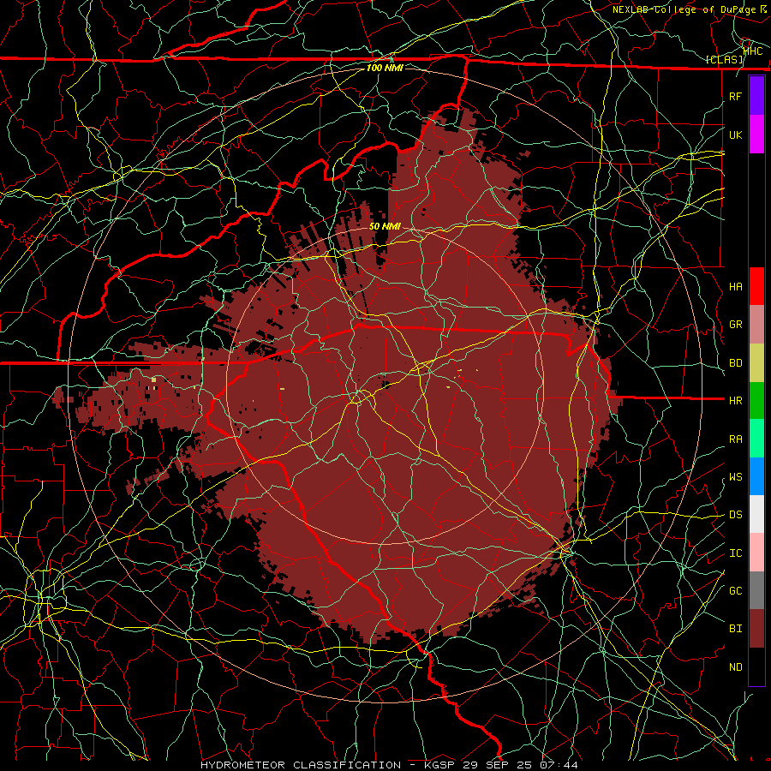Click the DS legend label
Viewport: 771px width, 771px height.
[735, 515]
